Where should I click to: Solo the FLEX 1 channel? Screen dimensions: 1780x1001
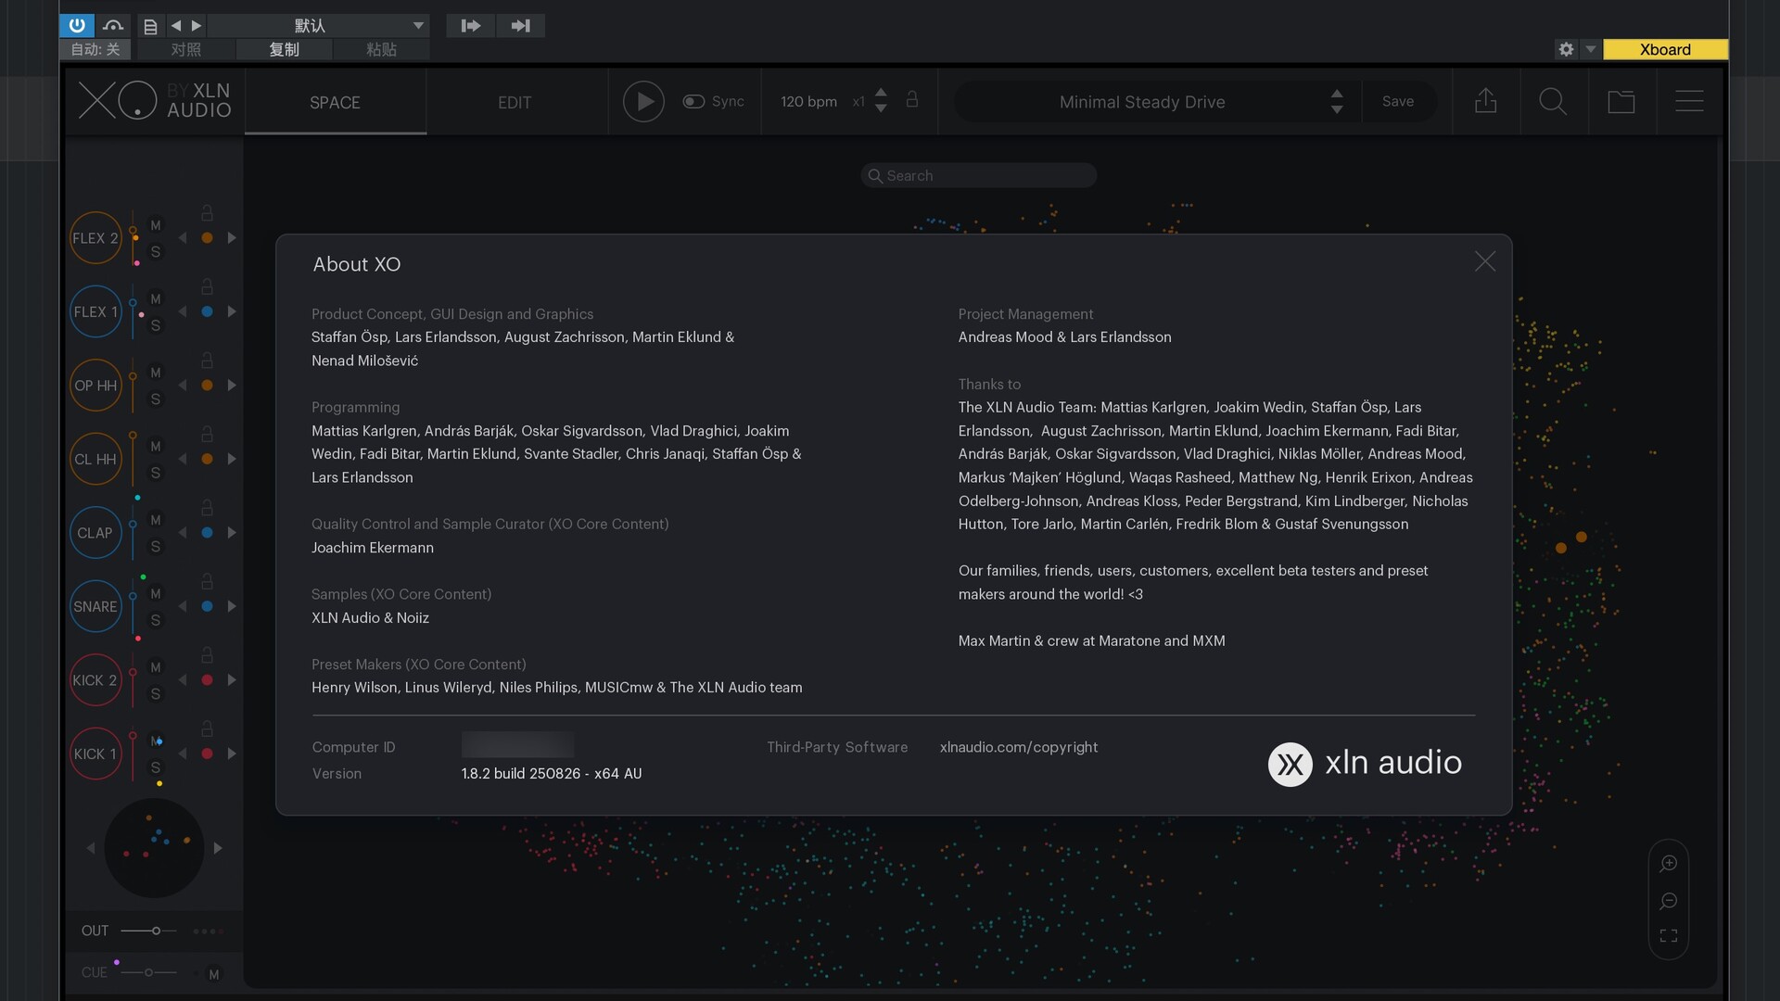(156, 325)
